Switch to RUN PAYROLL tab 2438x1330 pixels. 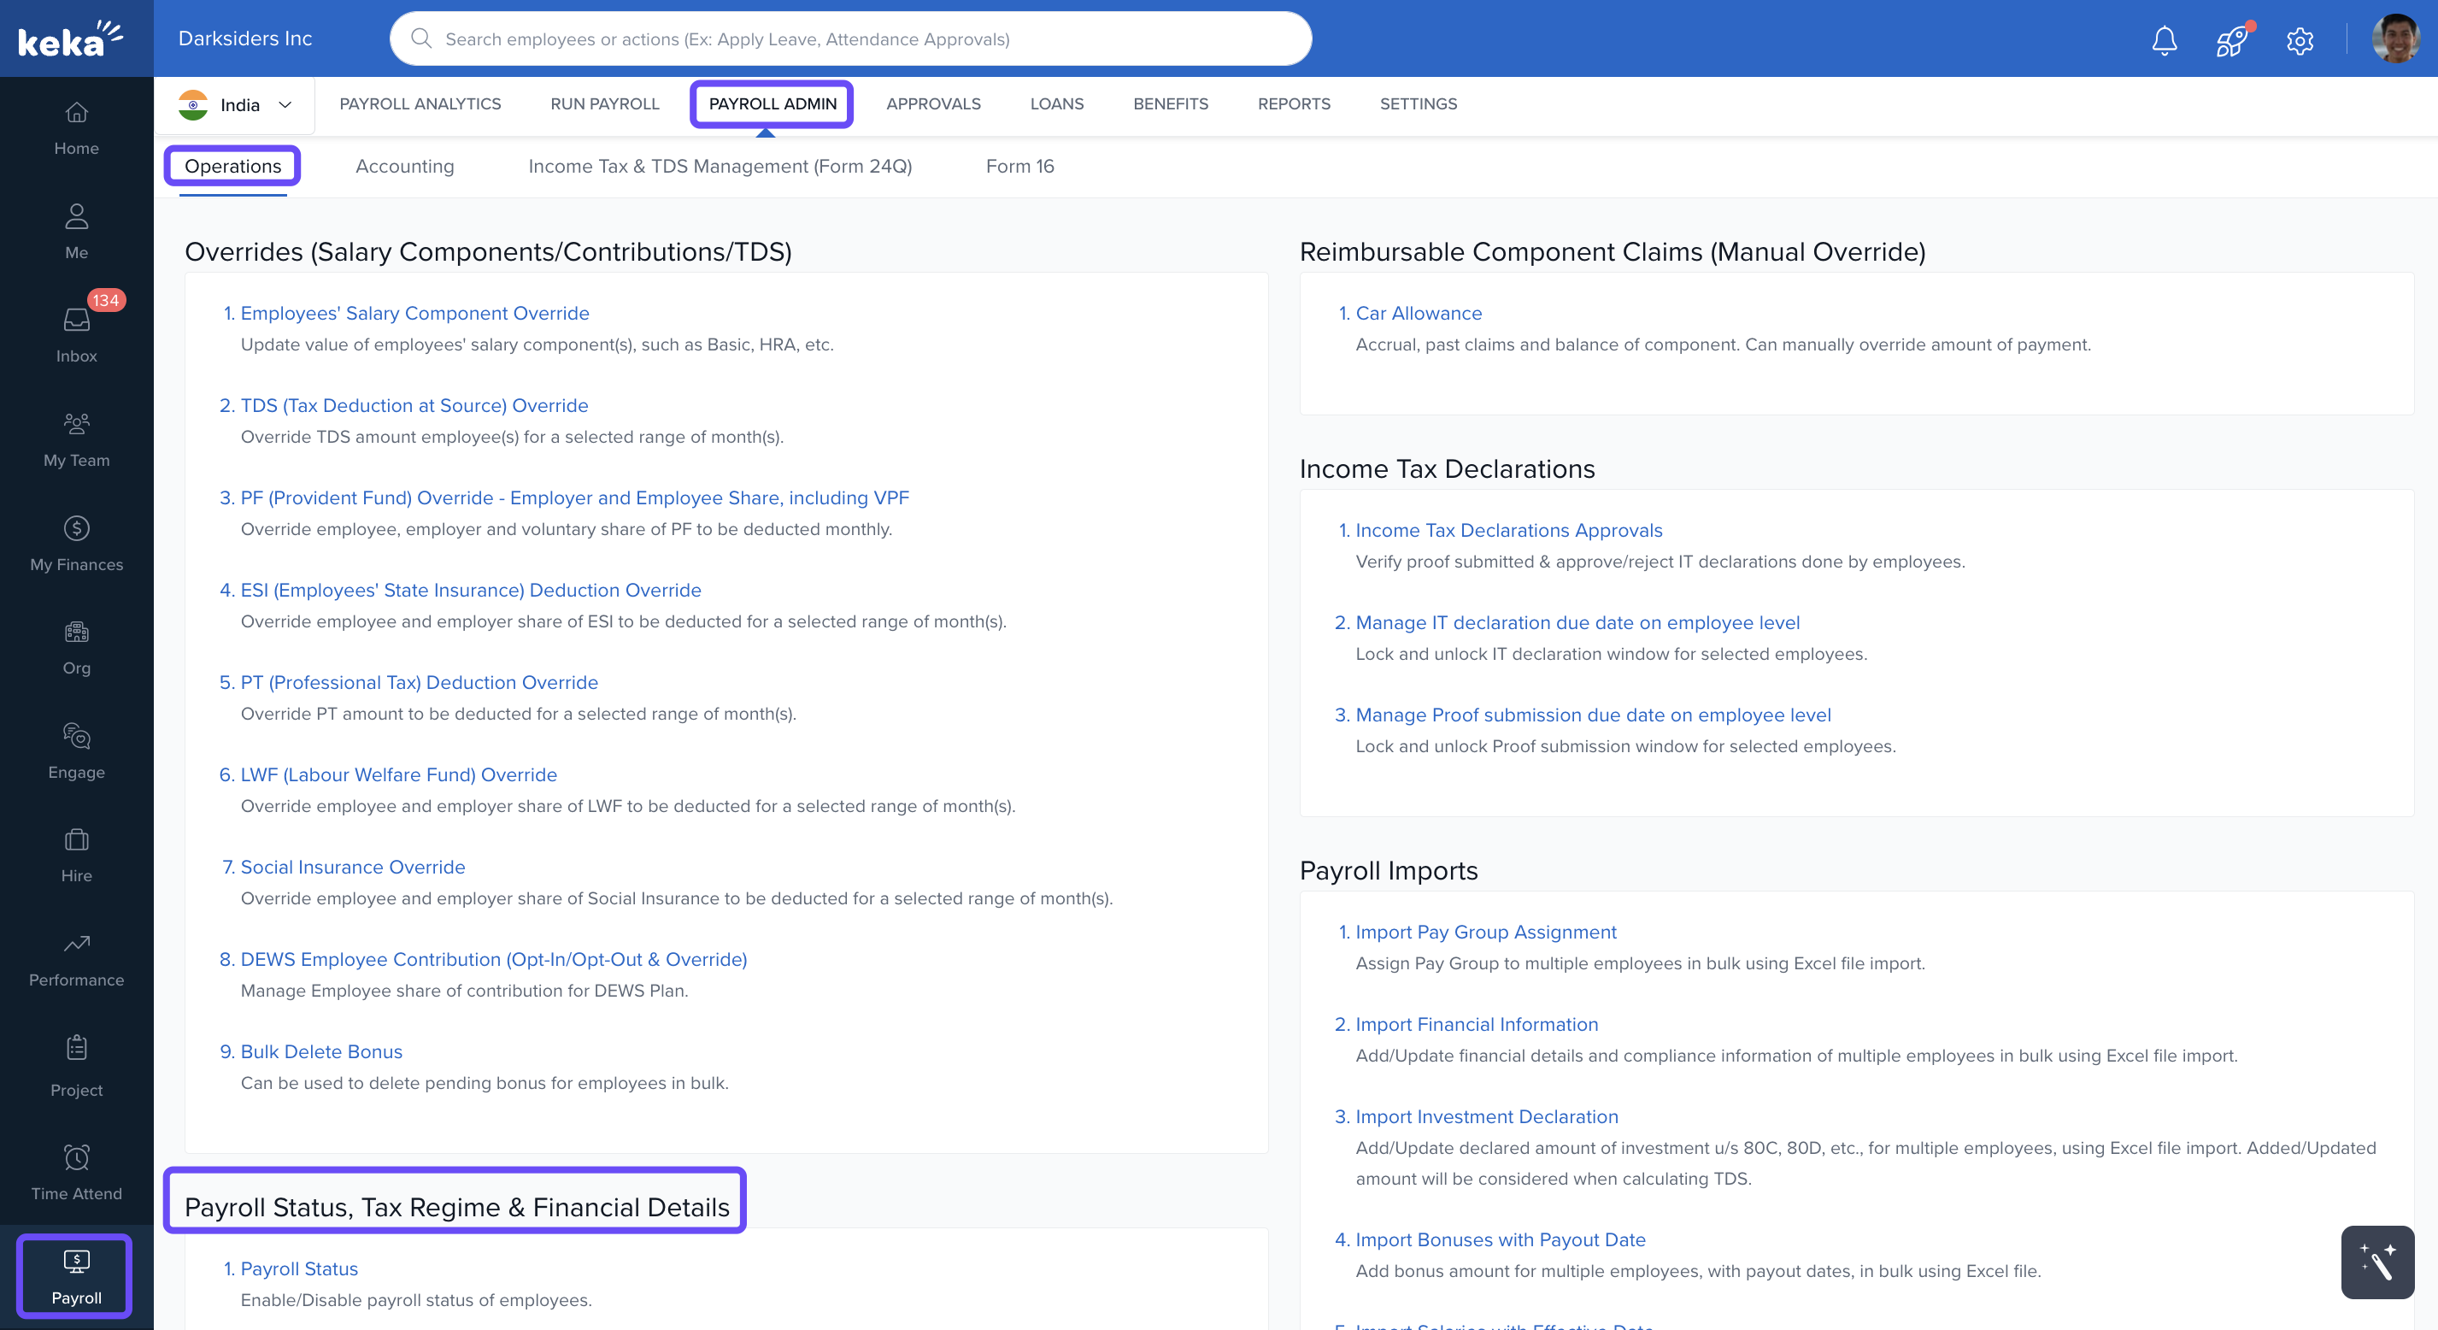(x=605, y=104)
